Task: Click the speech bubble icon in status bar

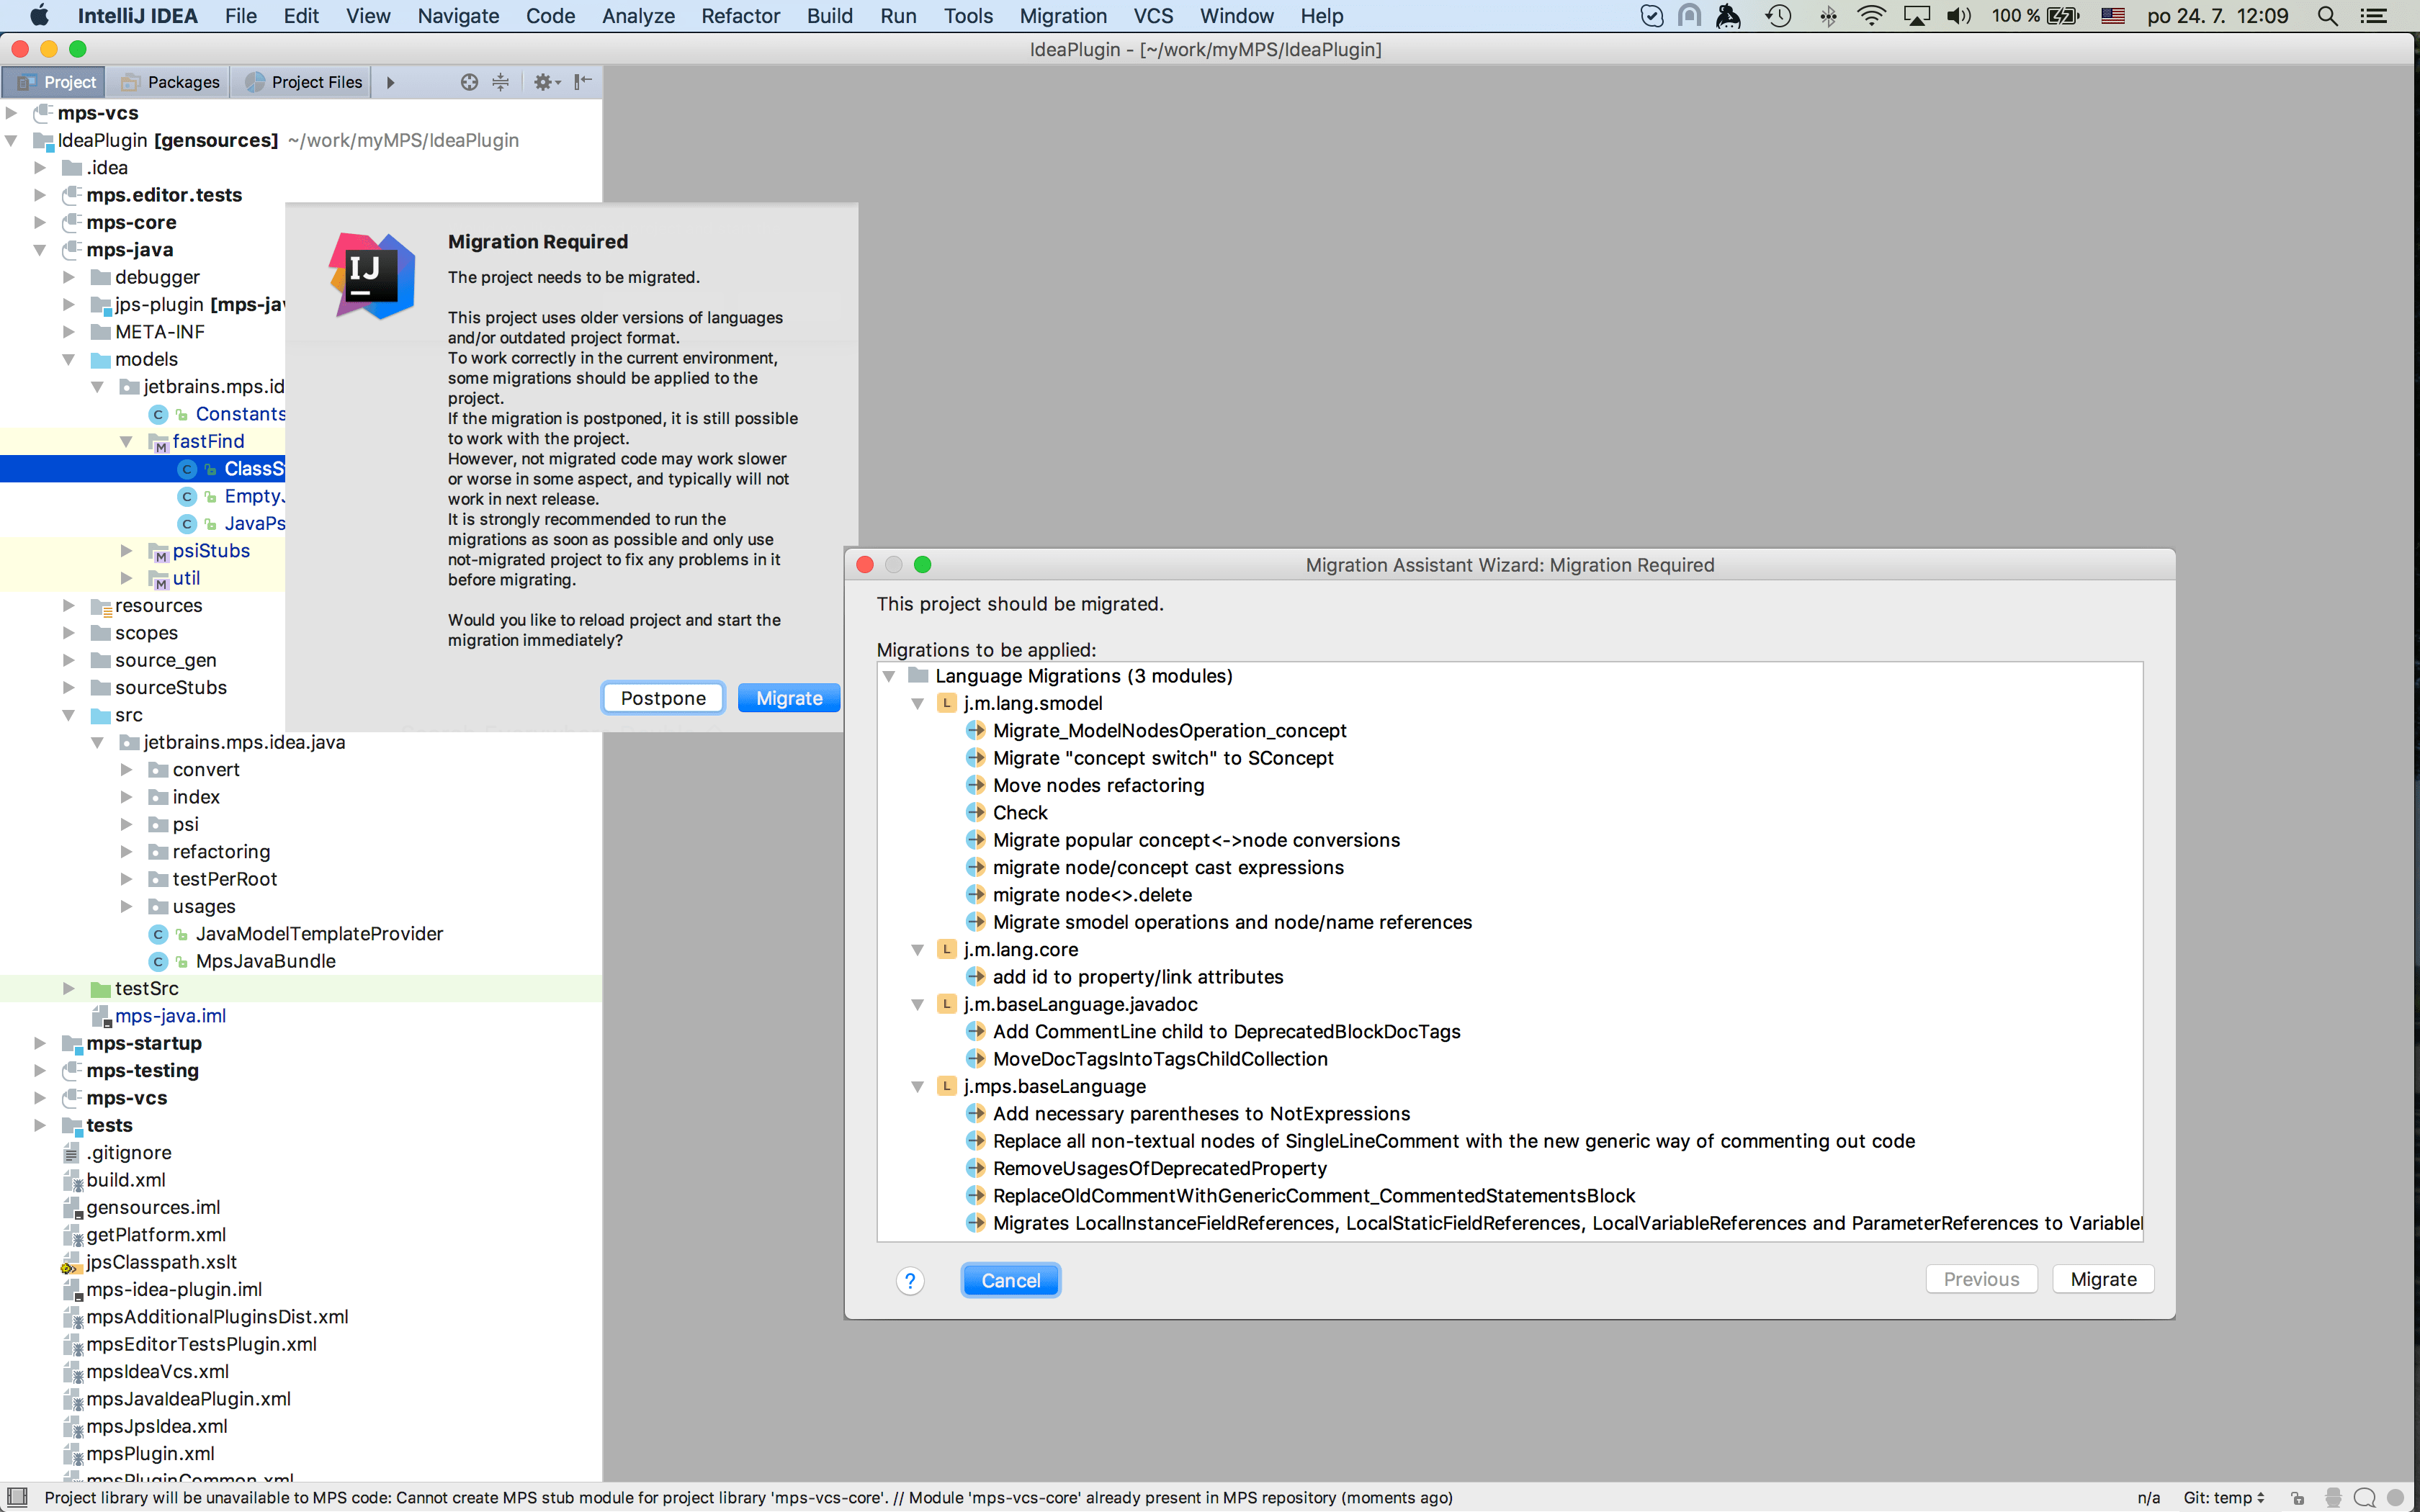Action: [x=2364, y=1497]
